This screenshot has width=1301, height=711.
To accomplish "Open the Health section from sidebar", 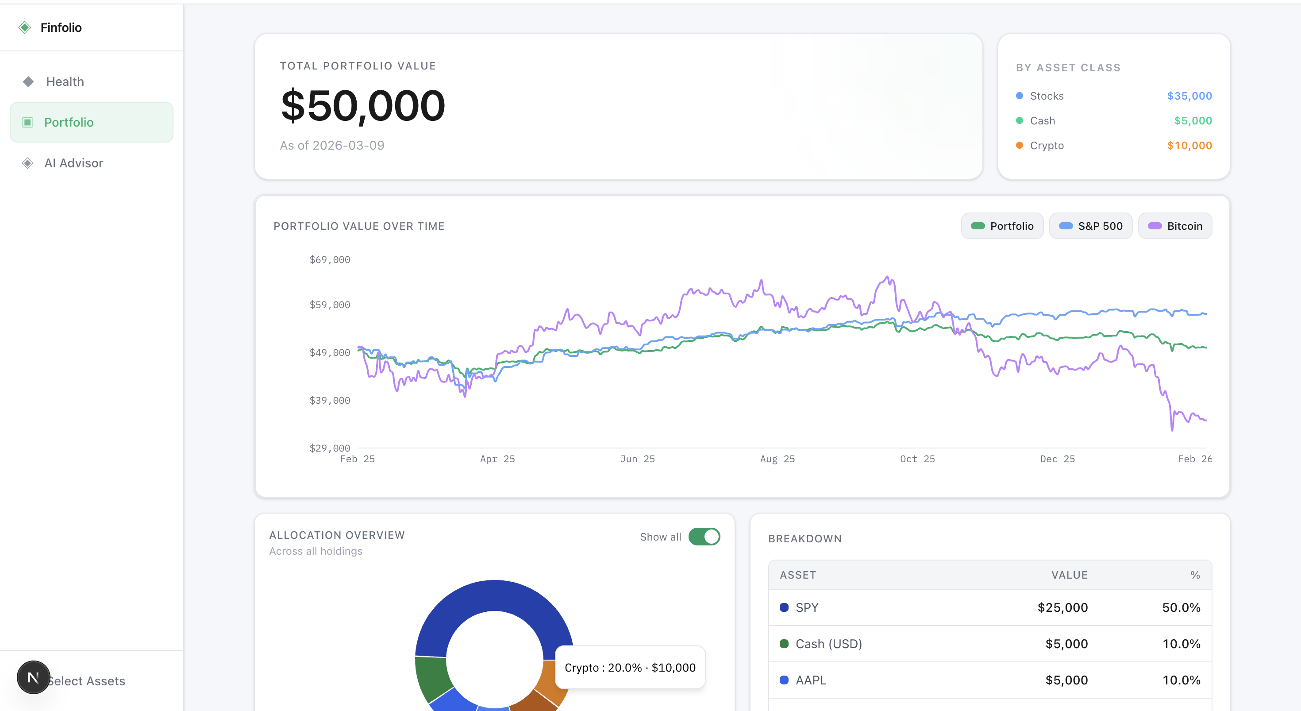I will (x=65, y=81).
